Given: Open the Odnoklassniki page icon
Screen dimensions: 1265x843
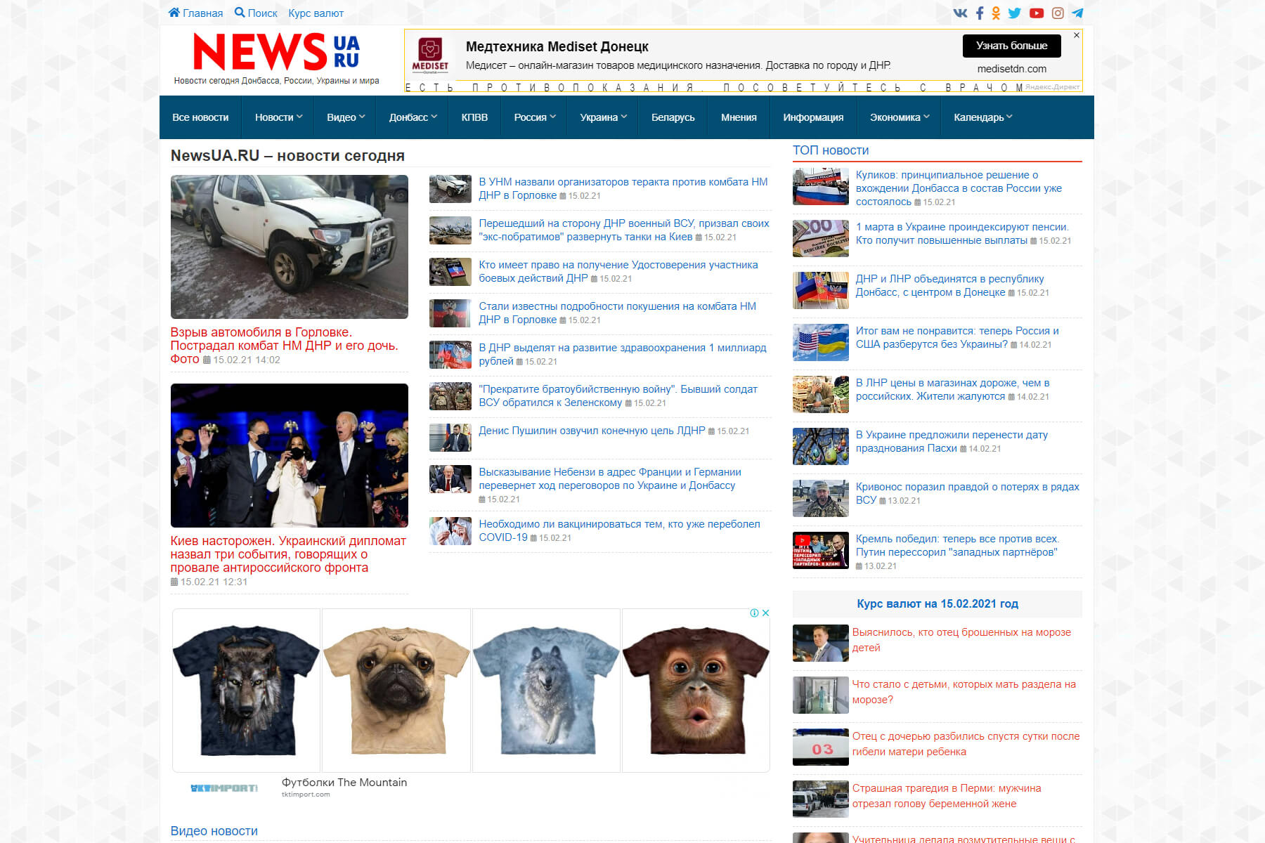Looking at the screenshot, I should (x=996, y=13).
